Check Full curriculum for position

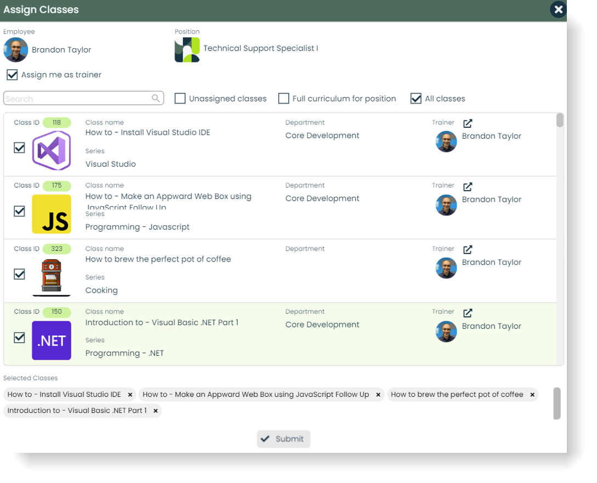(x=283, y=98)
